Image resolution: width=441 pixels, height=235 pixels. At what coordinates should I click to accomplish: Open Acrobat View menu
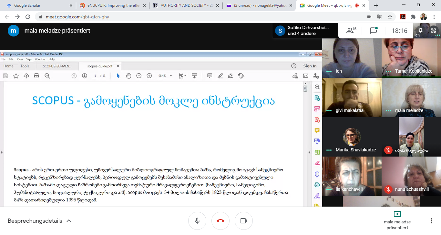coord(20,59)
